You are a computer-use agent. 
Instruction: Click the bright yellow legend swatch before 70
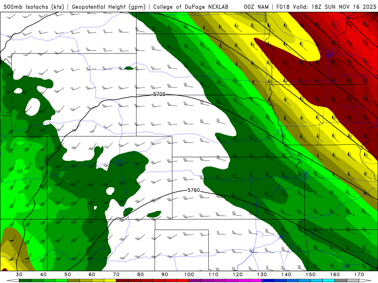(x=110, y=281)
